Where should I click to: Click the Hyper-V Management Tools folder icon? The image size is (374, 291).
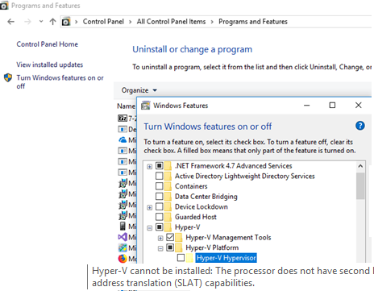click(179, 237)
